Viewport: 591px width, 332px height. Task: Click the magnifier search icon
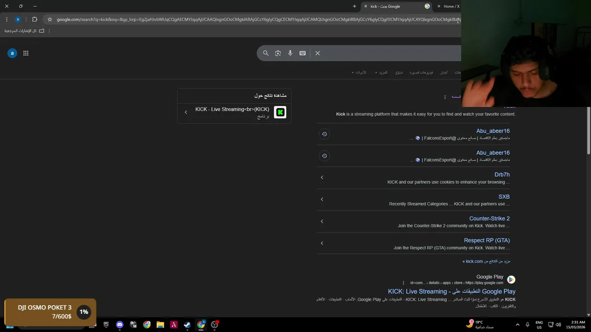(x=265, y=53)
